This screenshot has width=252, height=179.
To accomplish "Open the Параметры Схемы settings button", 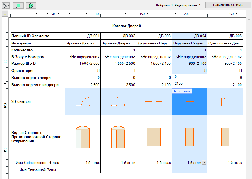I will (228, 5).
